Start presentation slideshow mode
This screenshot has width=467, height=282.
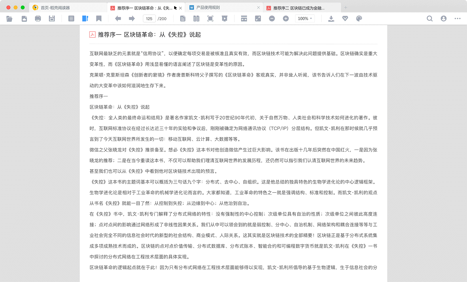[225, 18]
